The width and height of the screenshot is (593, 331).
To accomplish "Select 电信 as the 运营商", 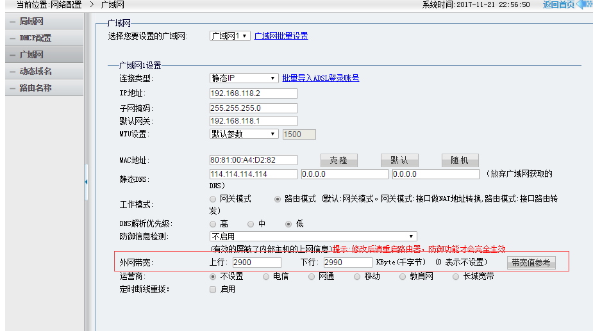I will coord(266,277).
